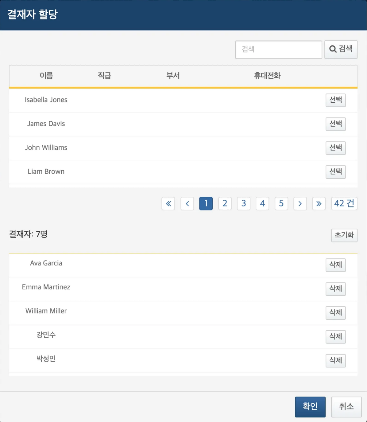Go to next page with right chevron

300,203
